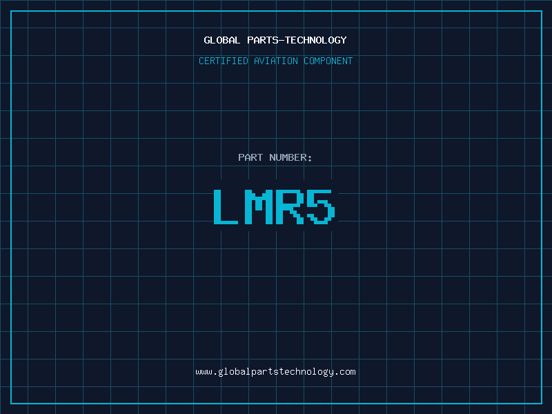Viewport: 552px width, 414px height.
Task: Click the PART NUMBER: label
Action: tap(275, 157)
